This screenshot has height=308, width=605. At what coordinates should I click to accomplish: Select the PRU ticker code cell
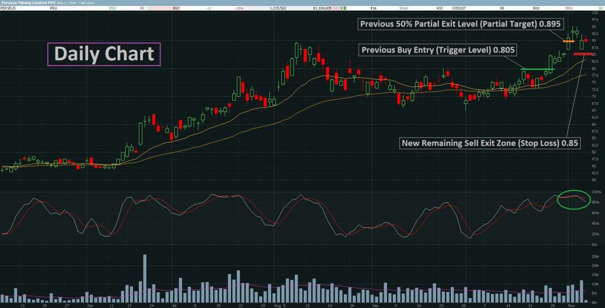54,8
